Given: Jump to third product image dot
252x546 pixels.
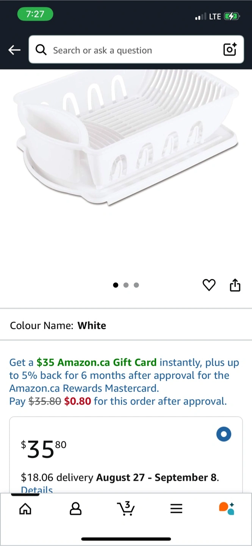Looking at the screenshot, I should [136, 285].
